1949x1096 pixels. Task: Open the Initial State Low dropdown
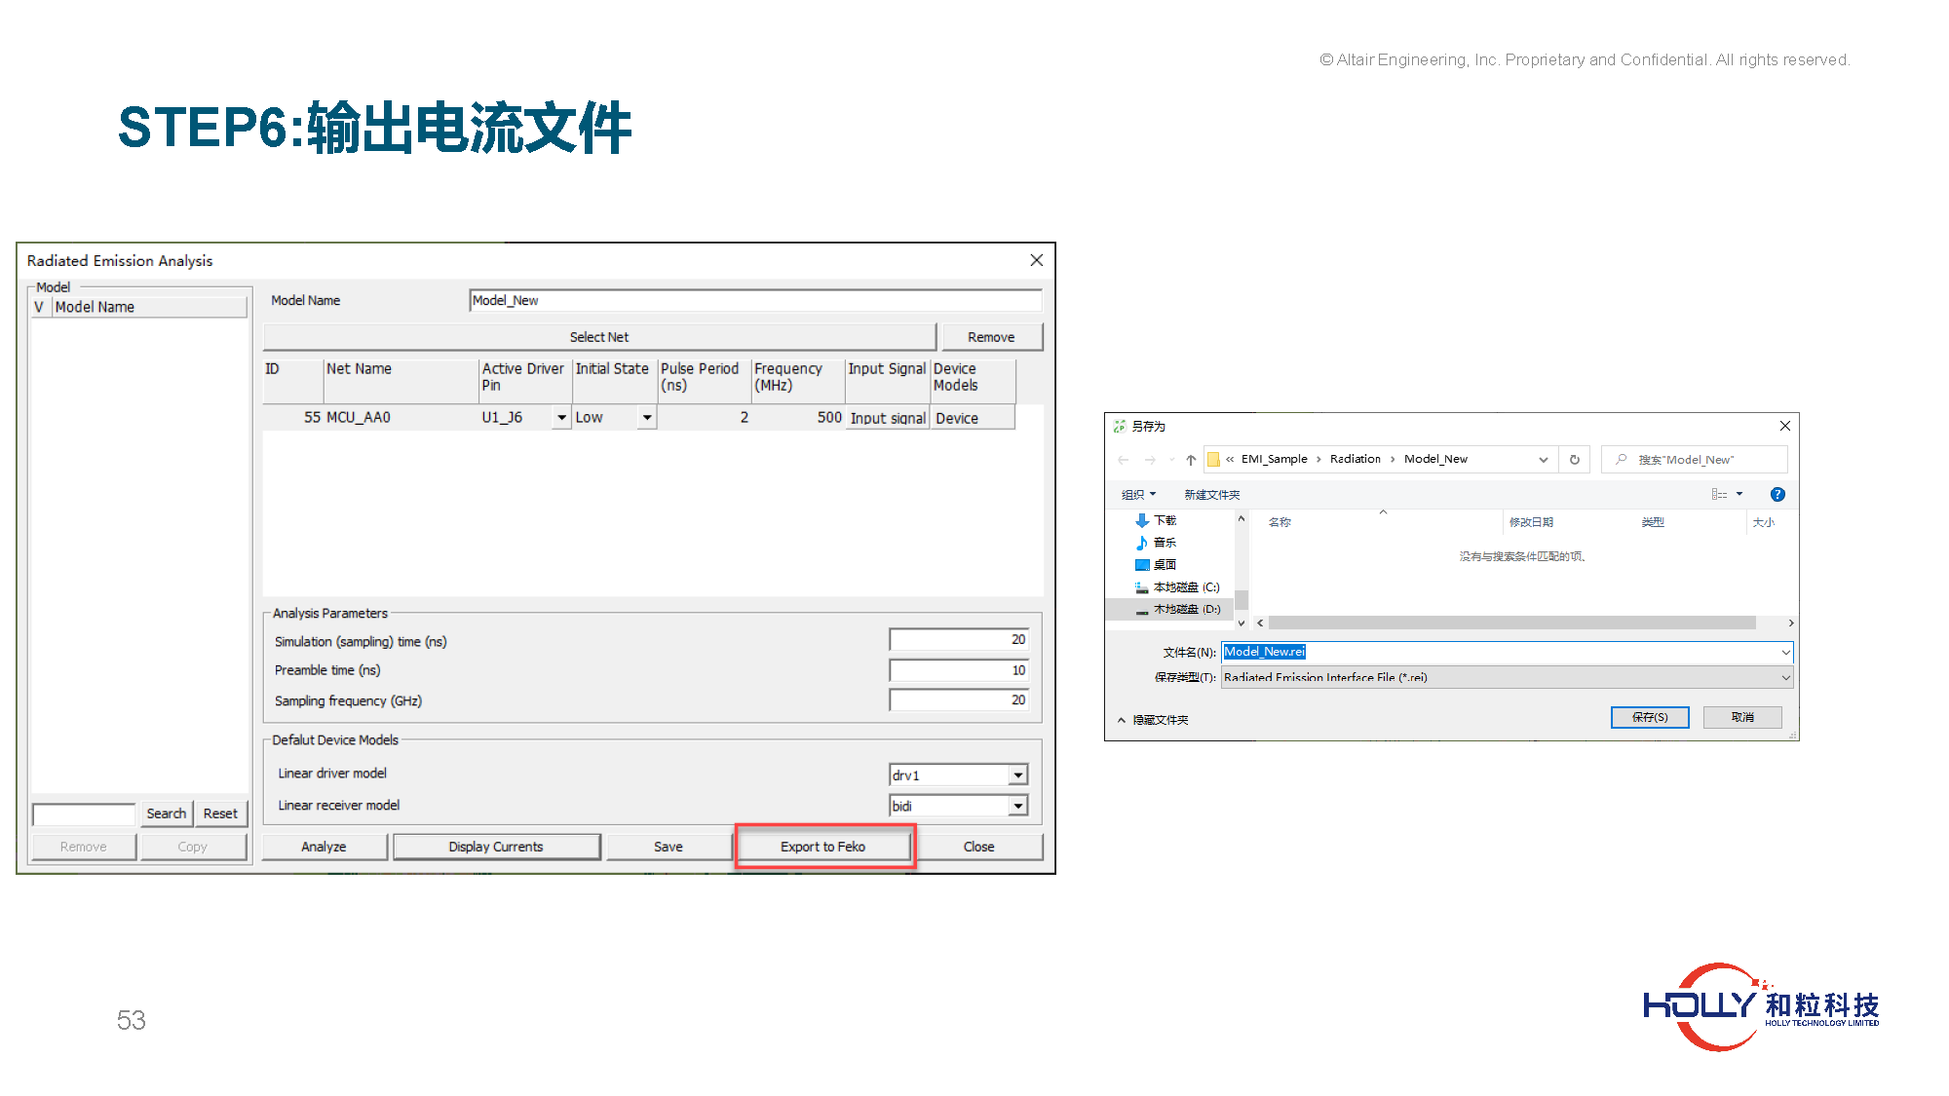coord(647,418)
